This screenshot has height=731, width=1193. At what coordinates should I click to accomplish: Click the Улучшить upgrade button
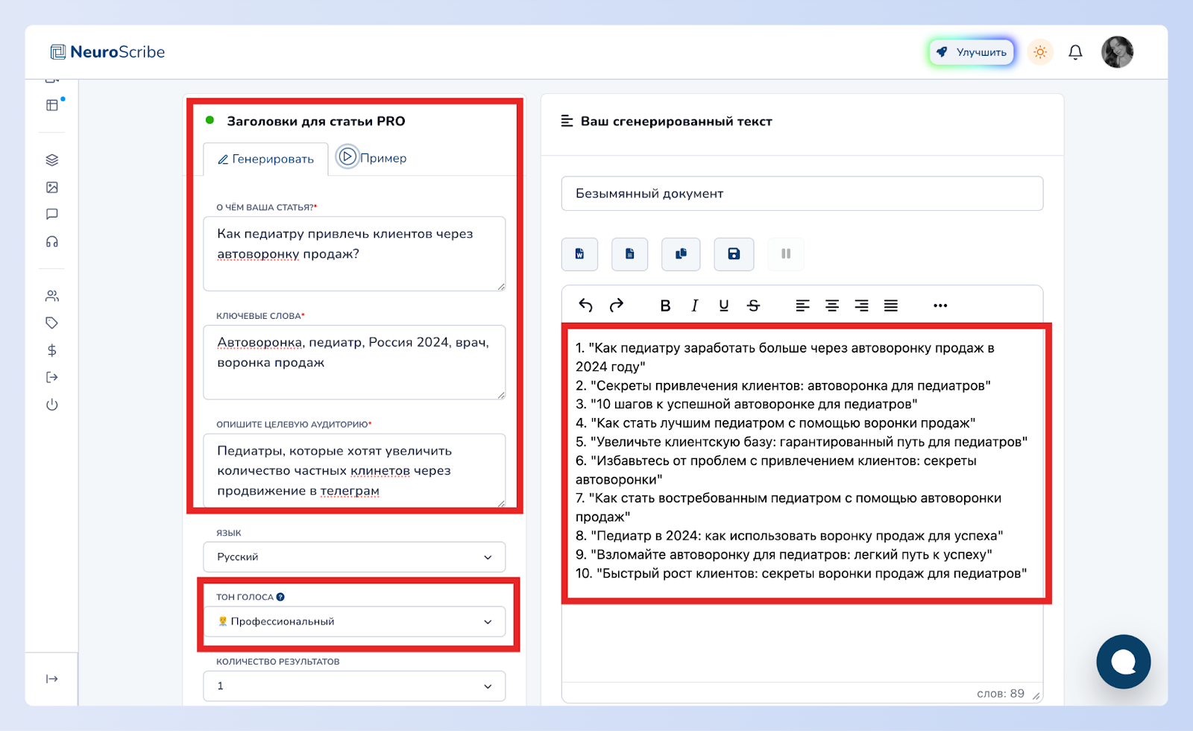pos(972,52)
